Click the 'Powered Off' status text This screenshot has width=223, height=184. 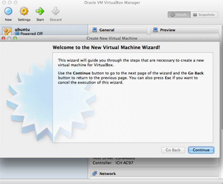[x=31, y=34]
